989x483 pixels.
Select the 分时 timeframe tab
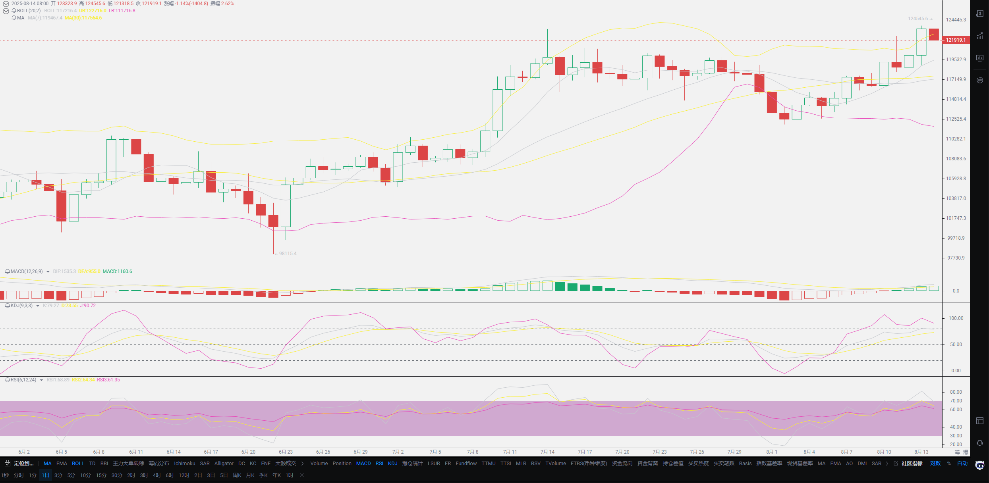[x=19, y=475]
